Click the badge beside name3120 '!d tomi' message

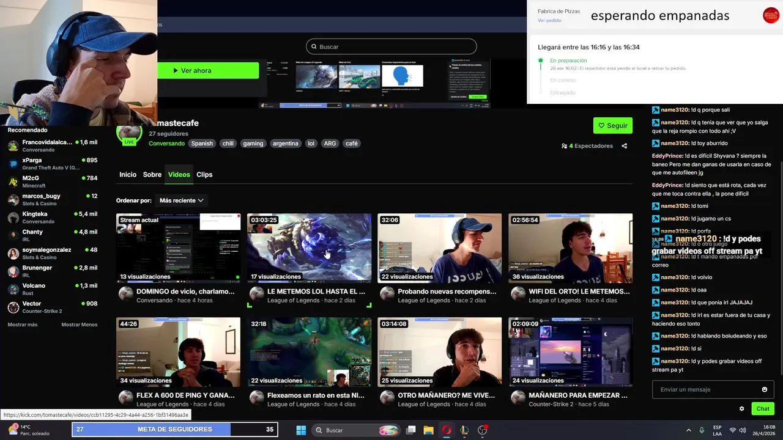[x=656, y=206]
